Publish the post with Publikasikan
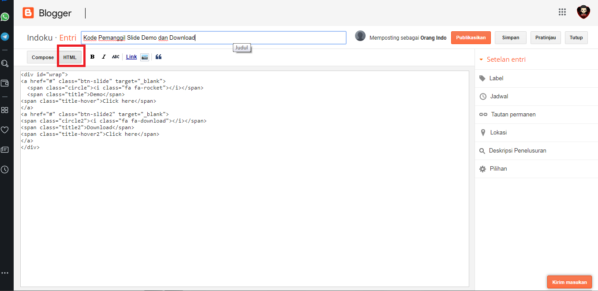The height and width of the screenshot is (291, 598). click(x=471, y=37)
